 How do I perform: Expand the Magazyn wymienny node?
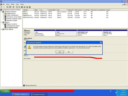point(3,24)
